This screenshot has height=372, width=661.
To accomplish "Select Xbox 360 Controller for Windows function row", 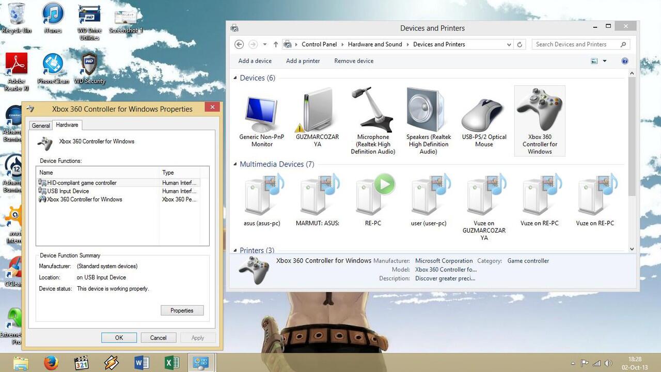I will 118,199.
